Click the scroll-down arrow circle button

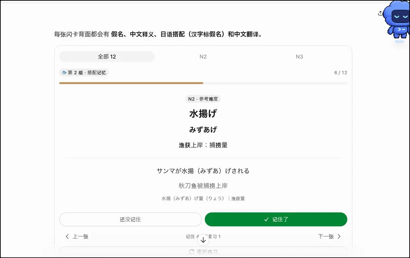pos(203,240)
